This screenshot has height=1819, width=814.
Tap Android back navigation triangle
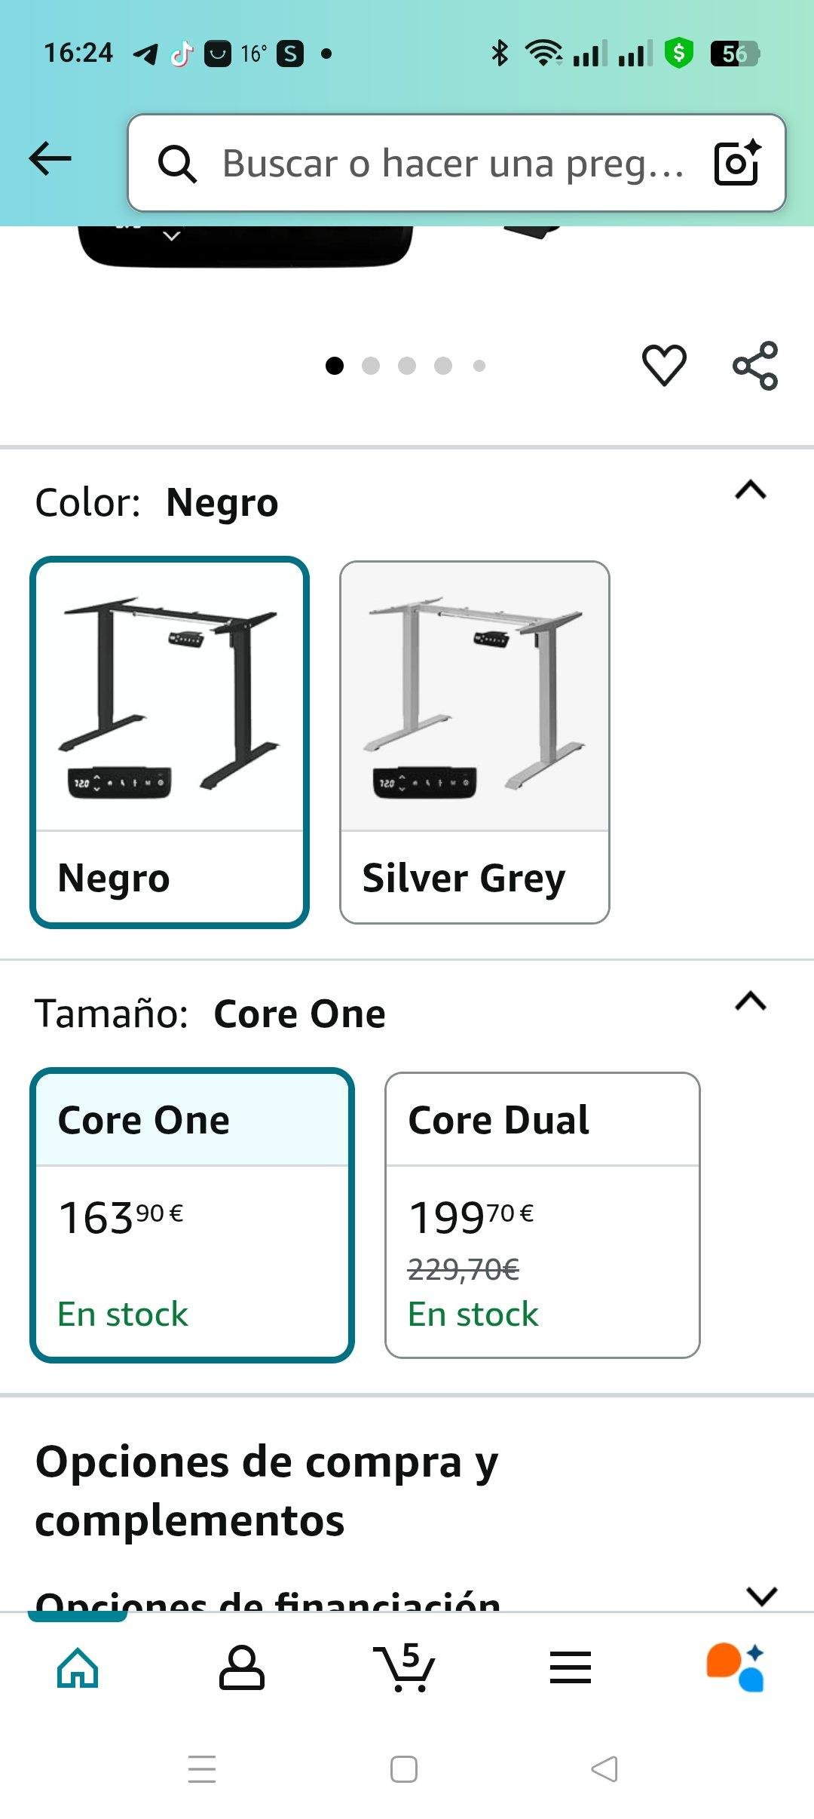(604, 1769)
